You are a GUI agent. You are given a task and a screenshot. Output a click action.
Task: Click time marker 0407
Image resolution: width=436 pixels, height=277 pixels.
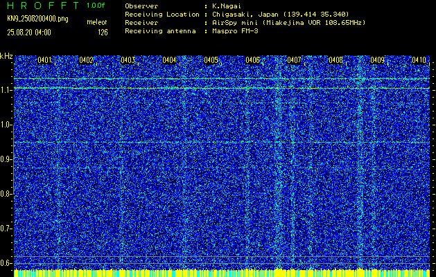pyautogui.click(x=294, y=60)
